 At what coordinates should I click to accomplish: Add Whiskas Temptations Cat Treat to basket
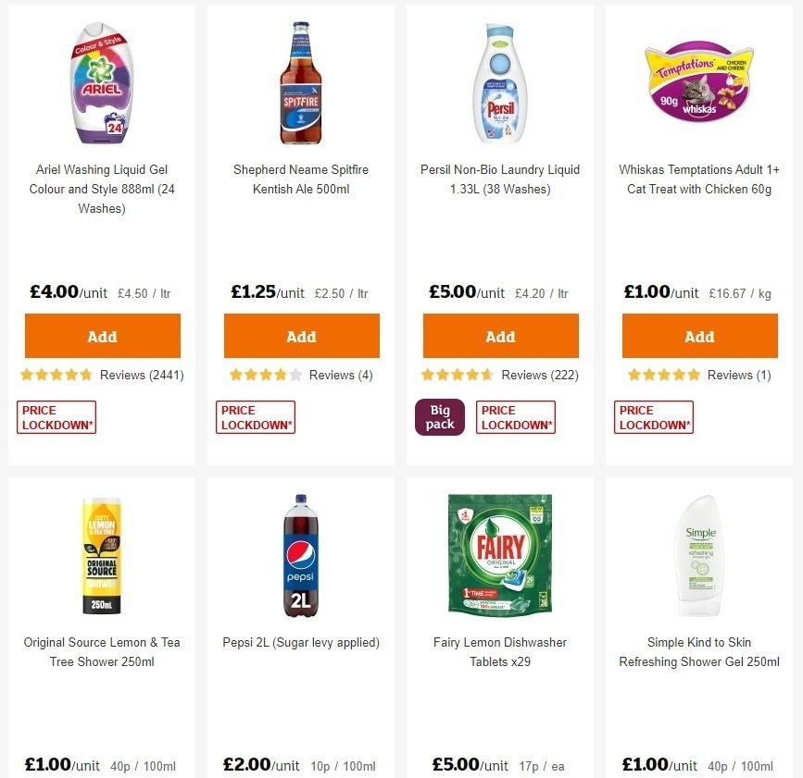(x=699, y=336)
